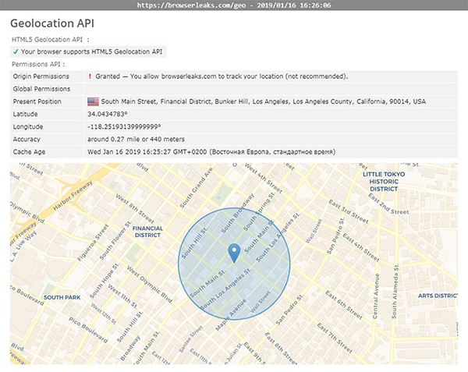Screen dimensions: 468x372
Task: Click the Present Position address text
Action: [x=264, y=101]
